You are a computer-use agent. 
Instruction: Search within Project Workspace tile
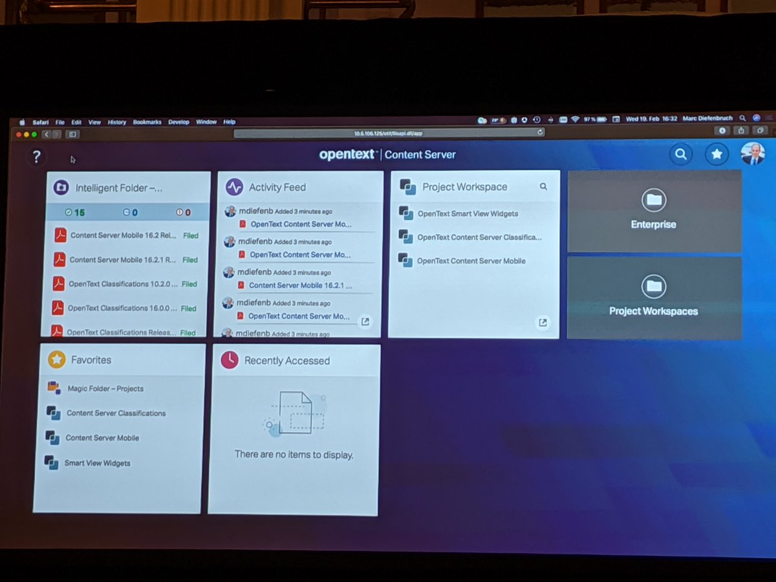543,186
